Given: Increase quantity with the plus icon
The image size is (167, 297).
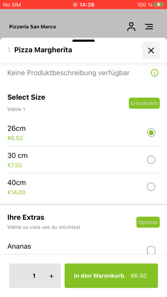Looking at the screenshot, I should 52,276.
